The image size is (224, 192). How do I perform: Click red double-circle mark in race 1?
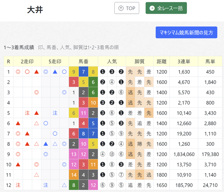(18, 72)
